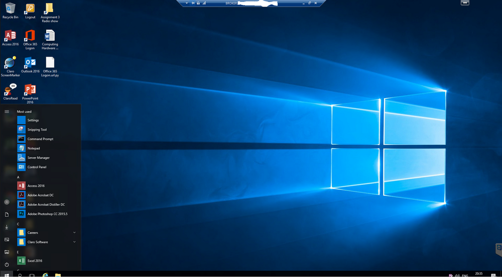Launch Adobe Acrobat DC from Start menu

(48, 195)
